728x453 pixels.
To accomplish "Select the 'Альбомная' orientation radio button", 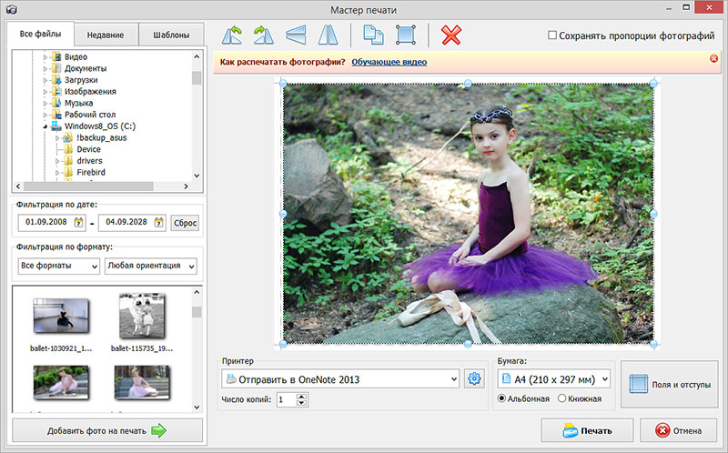I will click(502, 398).
